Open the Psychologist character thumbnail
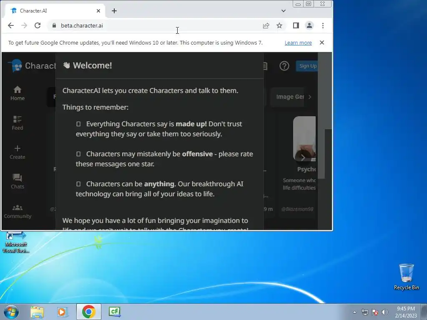The image size is (427, 320). coord(304,139)
